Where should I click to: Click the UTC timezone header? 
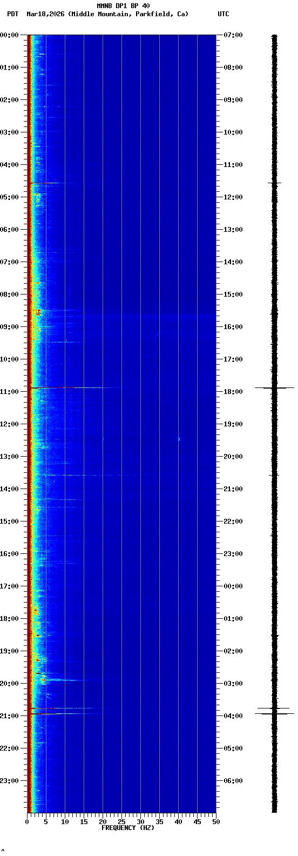[x=223, y=14]
